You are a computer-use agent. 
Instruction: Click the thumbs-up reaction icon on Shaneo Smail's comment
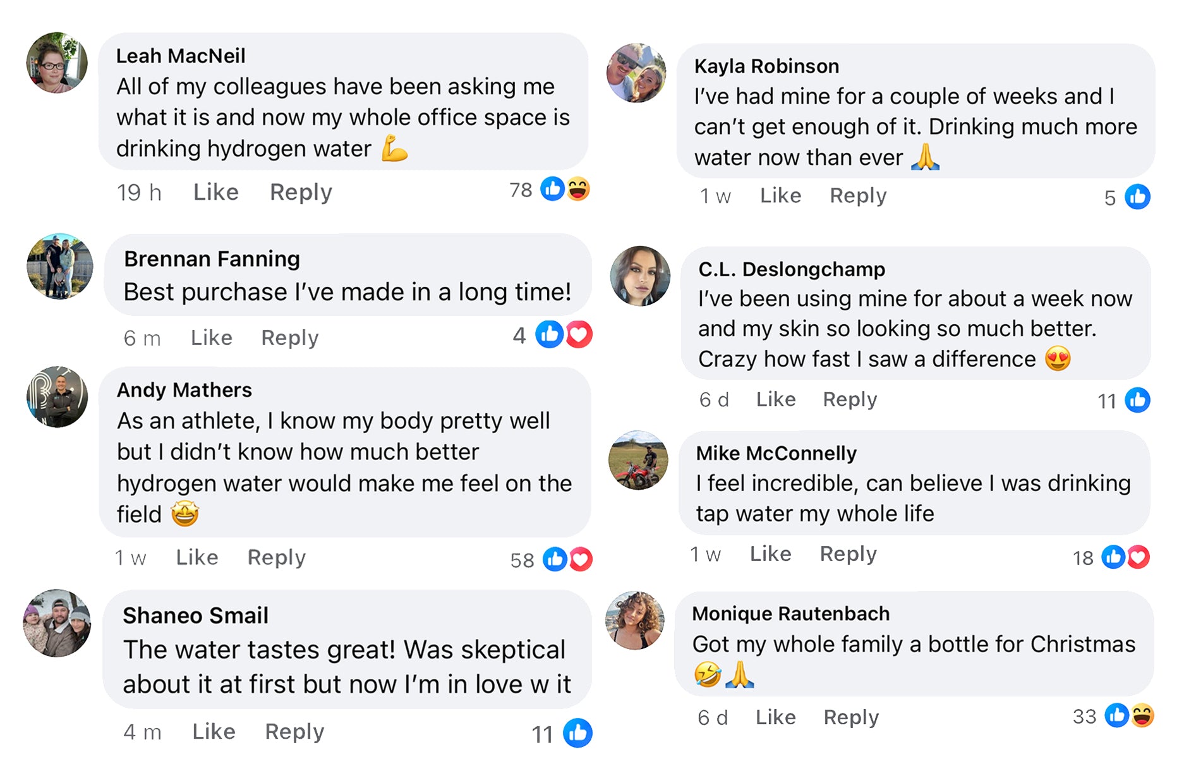[x=577, y=733]
